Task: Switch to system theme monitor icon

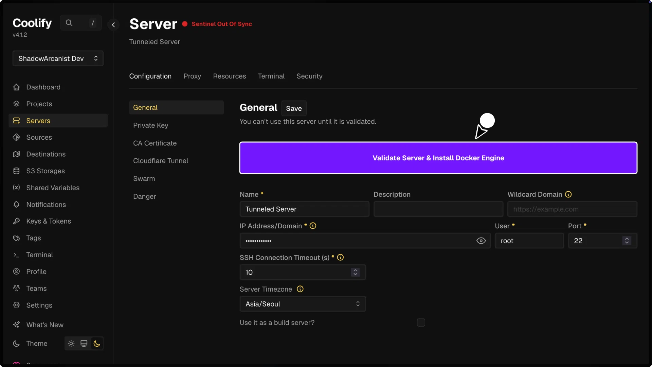Action: [84, 344]
